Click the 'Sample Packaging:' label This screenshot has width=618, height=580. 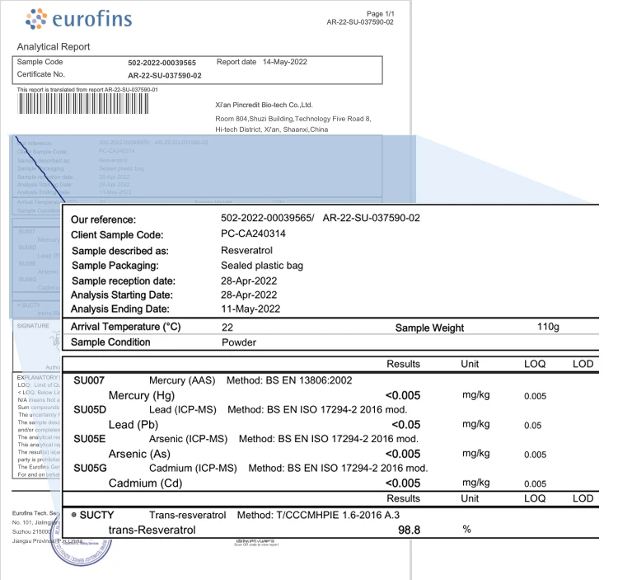(115, 266)
